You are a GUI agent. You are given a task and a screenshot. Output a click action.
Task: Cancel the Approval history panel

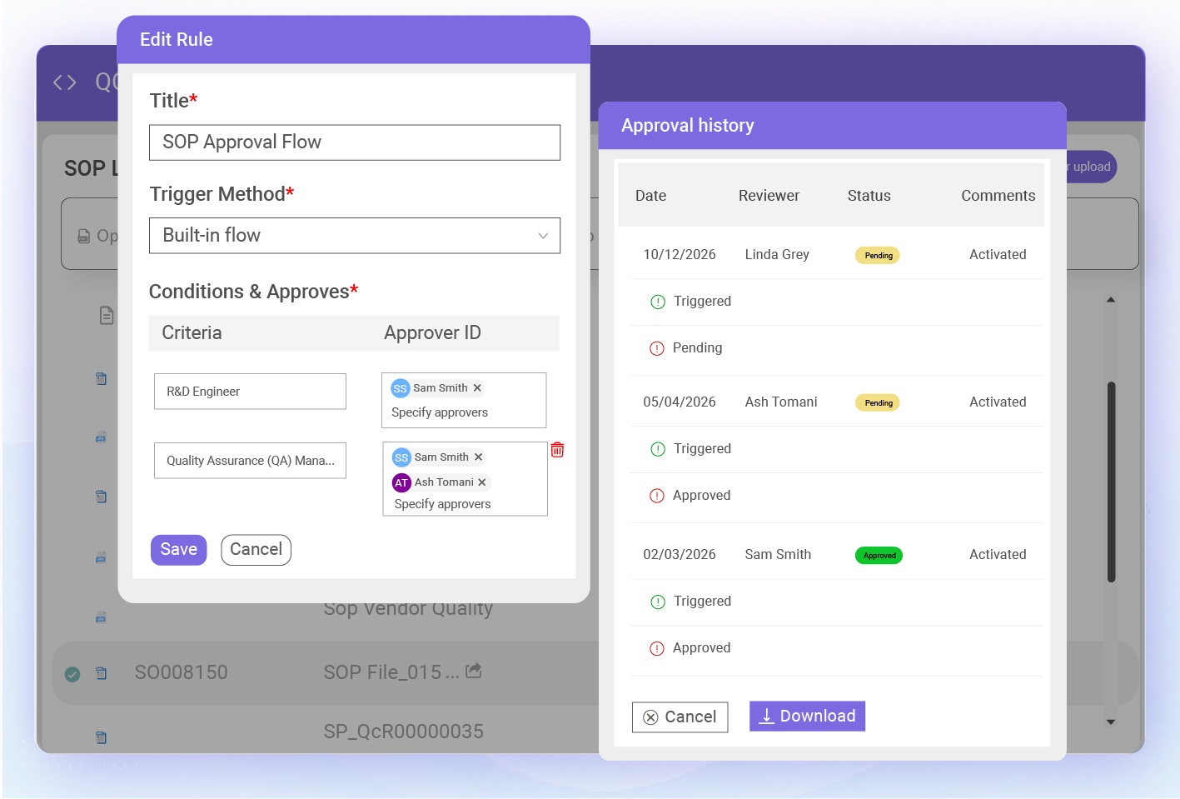click(x=680, y=717)
